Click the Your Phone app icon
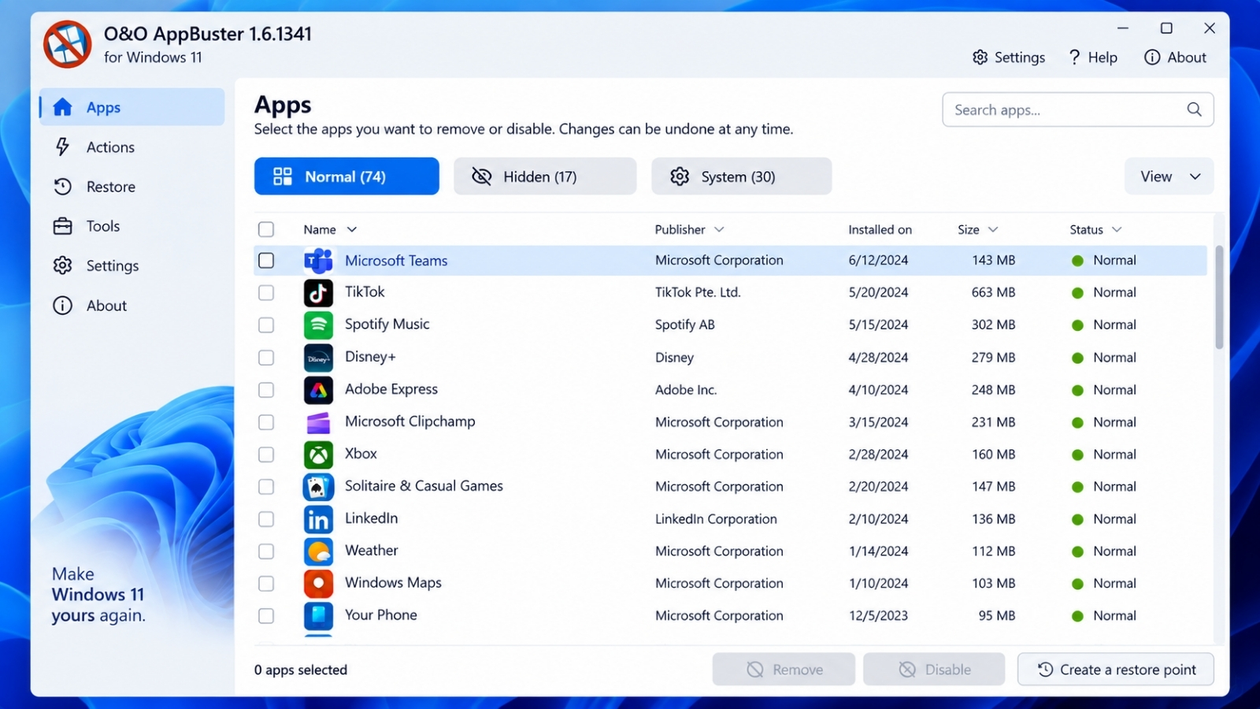The height and width of the screenshot is (709, 1260). (x=318, y=616)
